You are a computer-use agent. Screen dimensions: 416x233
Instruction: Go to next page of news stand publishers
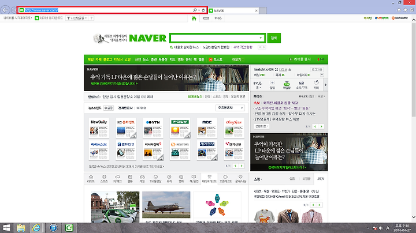coord(242,166)
